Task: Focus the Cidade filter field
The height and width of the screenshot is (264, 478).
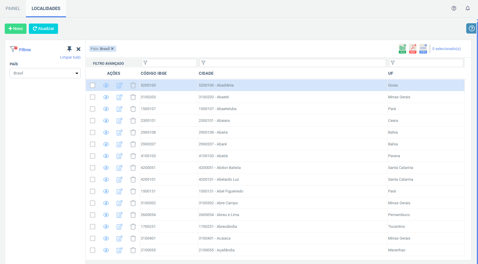Action: pos(293,63)
